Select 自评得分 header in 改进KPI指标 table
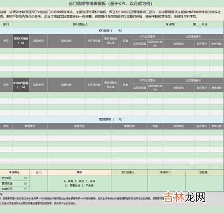Image resolution: width=224 pixels, height=213 pixels. click(x=202, y=88)
